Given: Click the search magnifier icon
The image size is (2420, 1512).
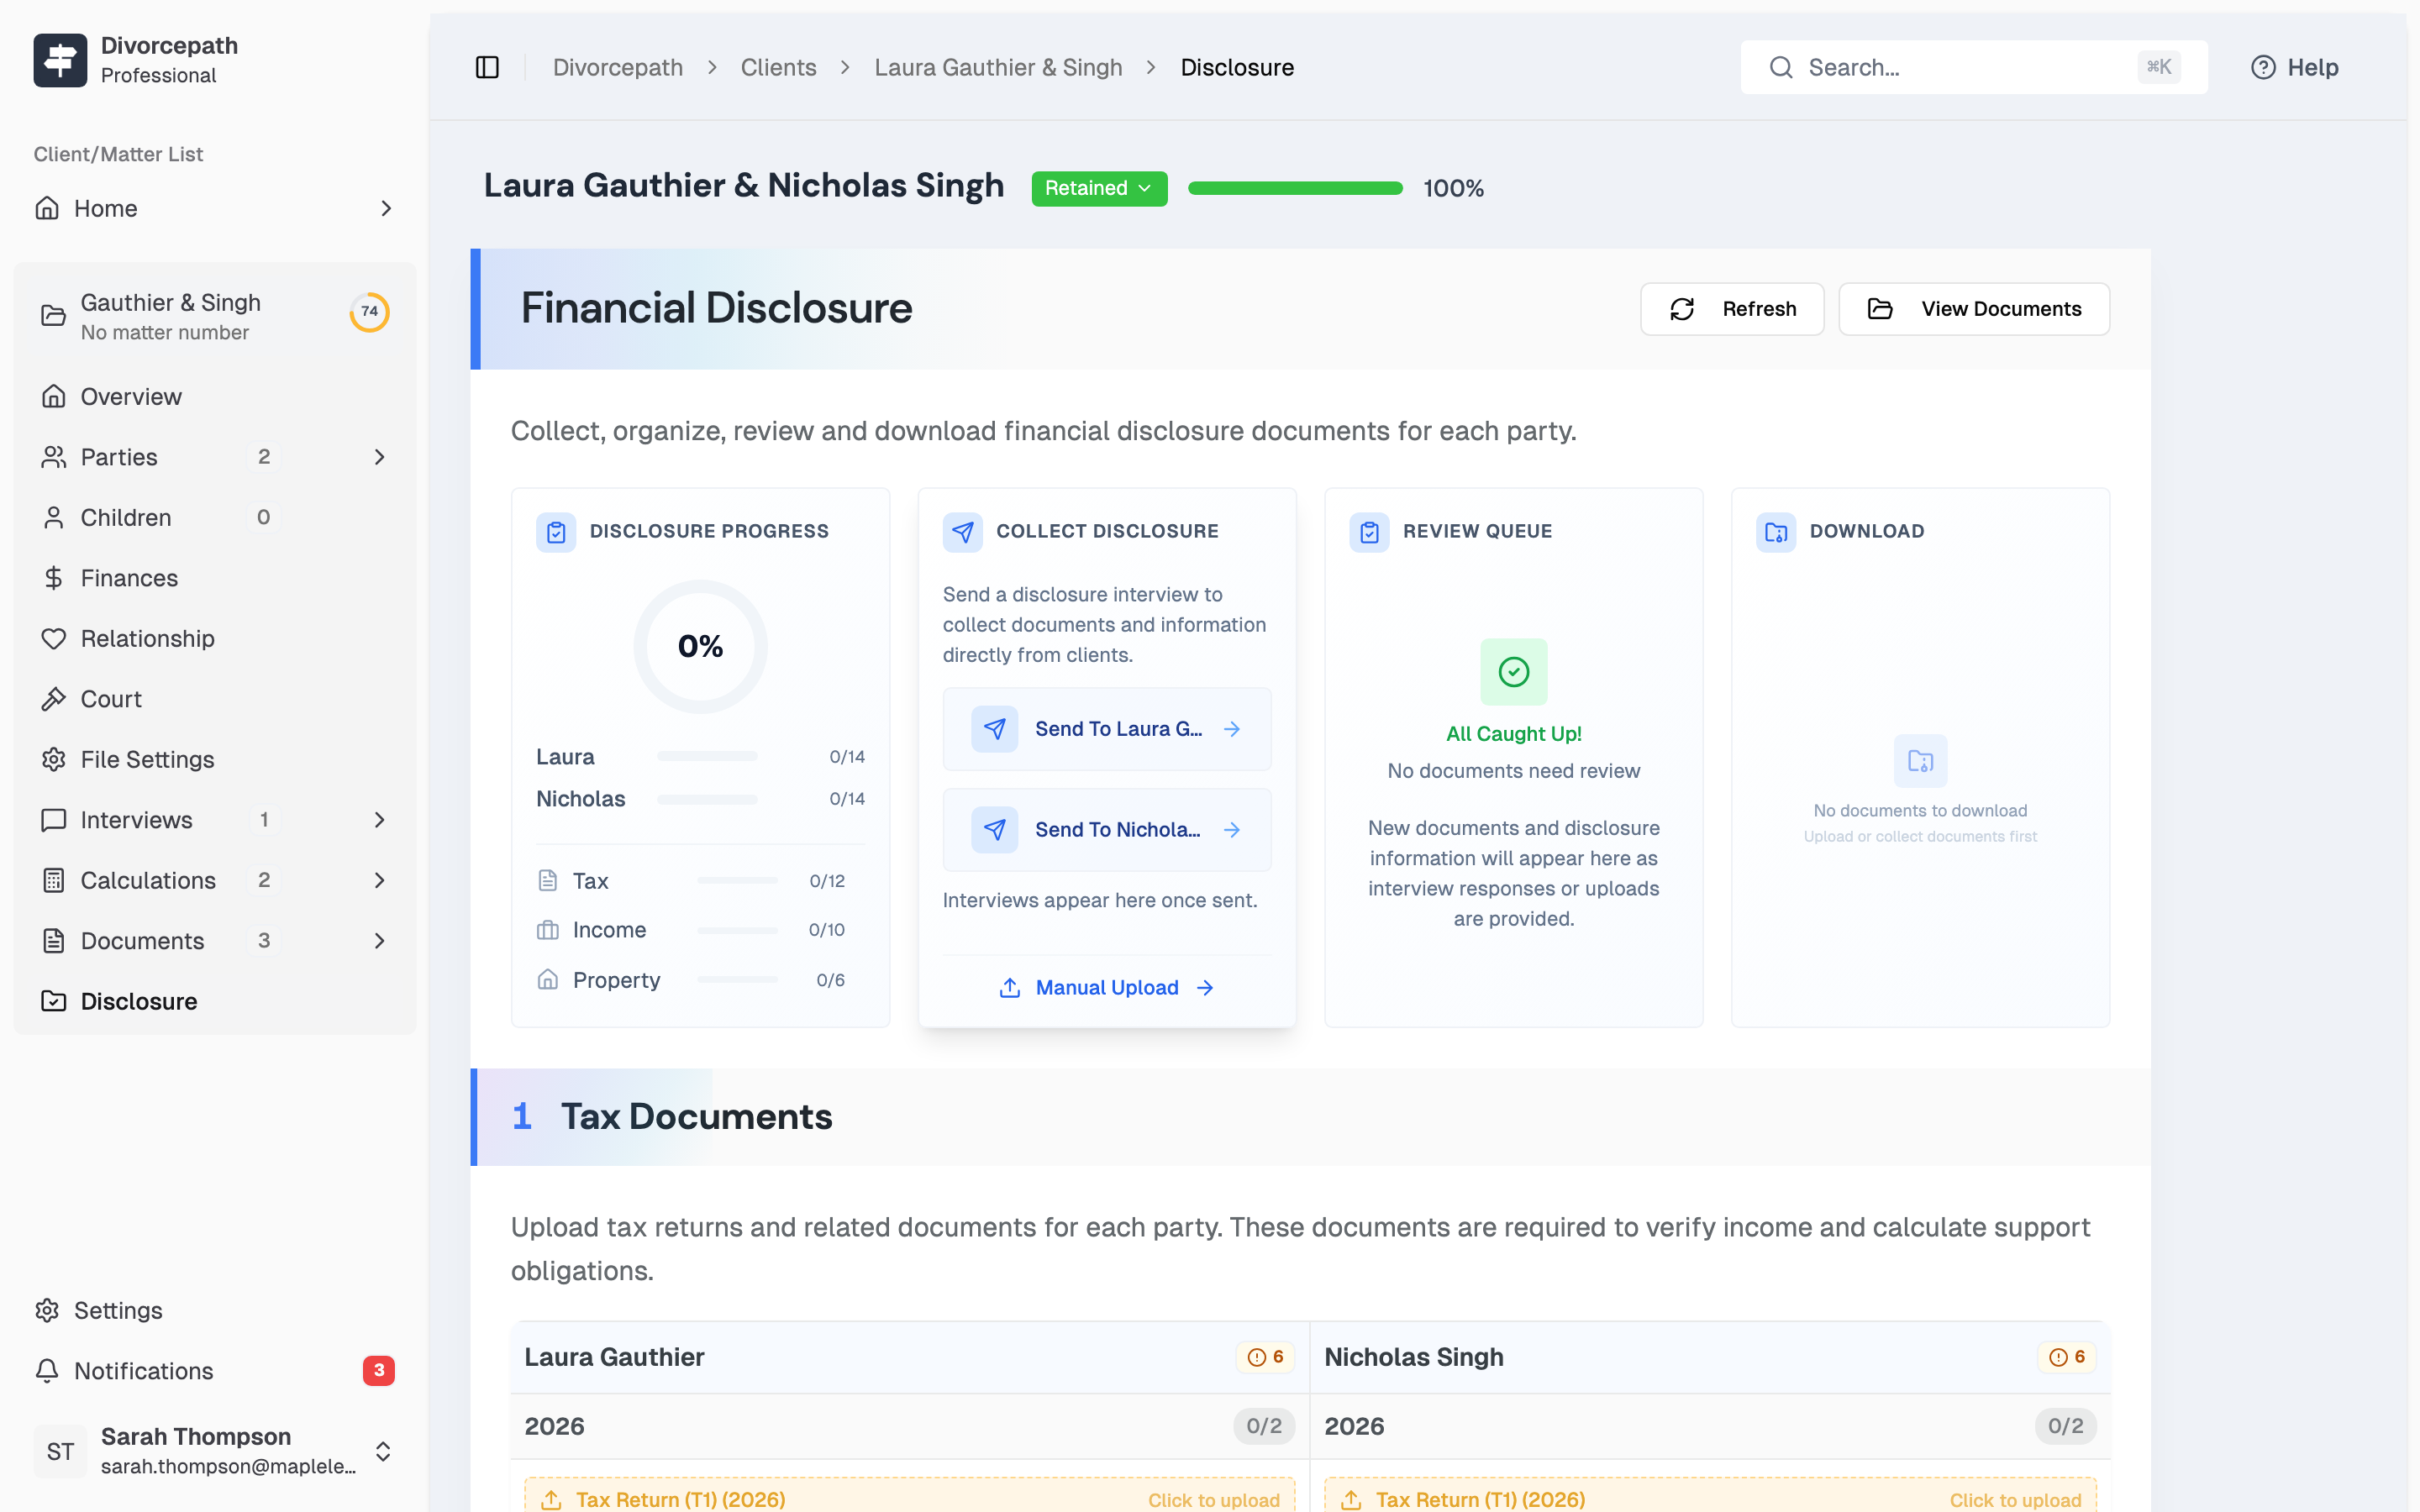Looking at the screenshot, I should pyautogui.click(x=1781, y=66).
